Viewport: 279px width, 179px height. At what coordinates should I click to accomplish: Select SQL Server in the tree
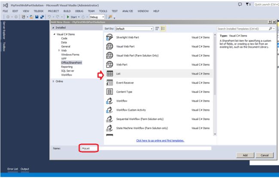(68, 71)
